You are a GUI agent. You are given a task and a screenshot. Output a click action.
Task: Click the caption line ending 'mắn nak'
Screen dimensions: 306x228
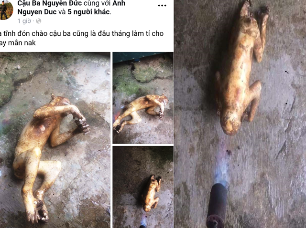click(18, 43)
